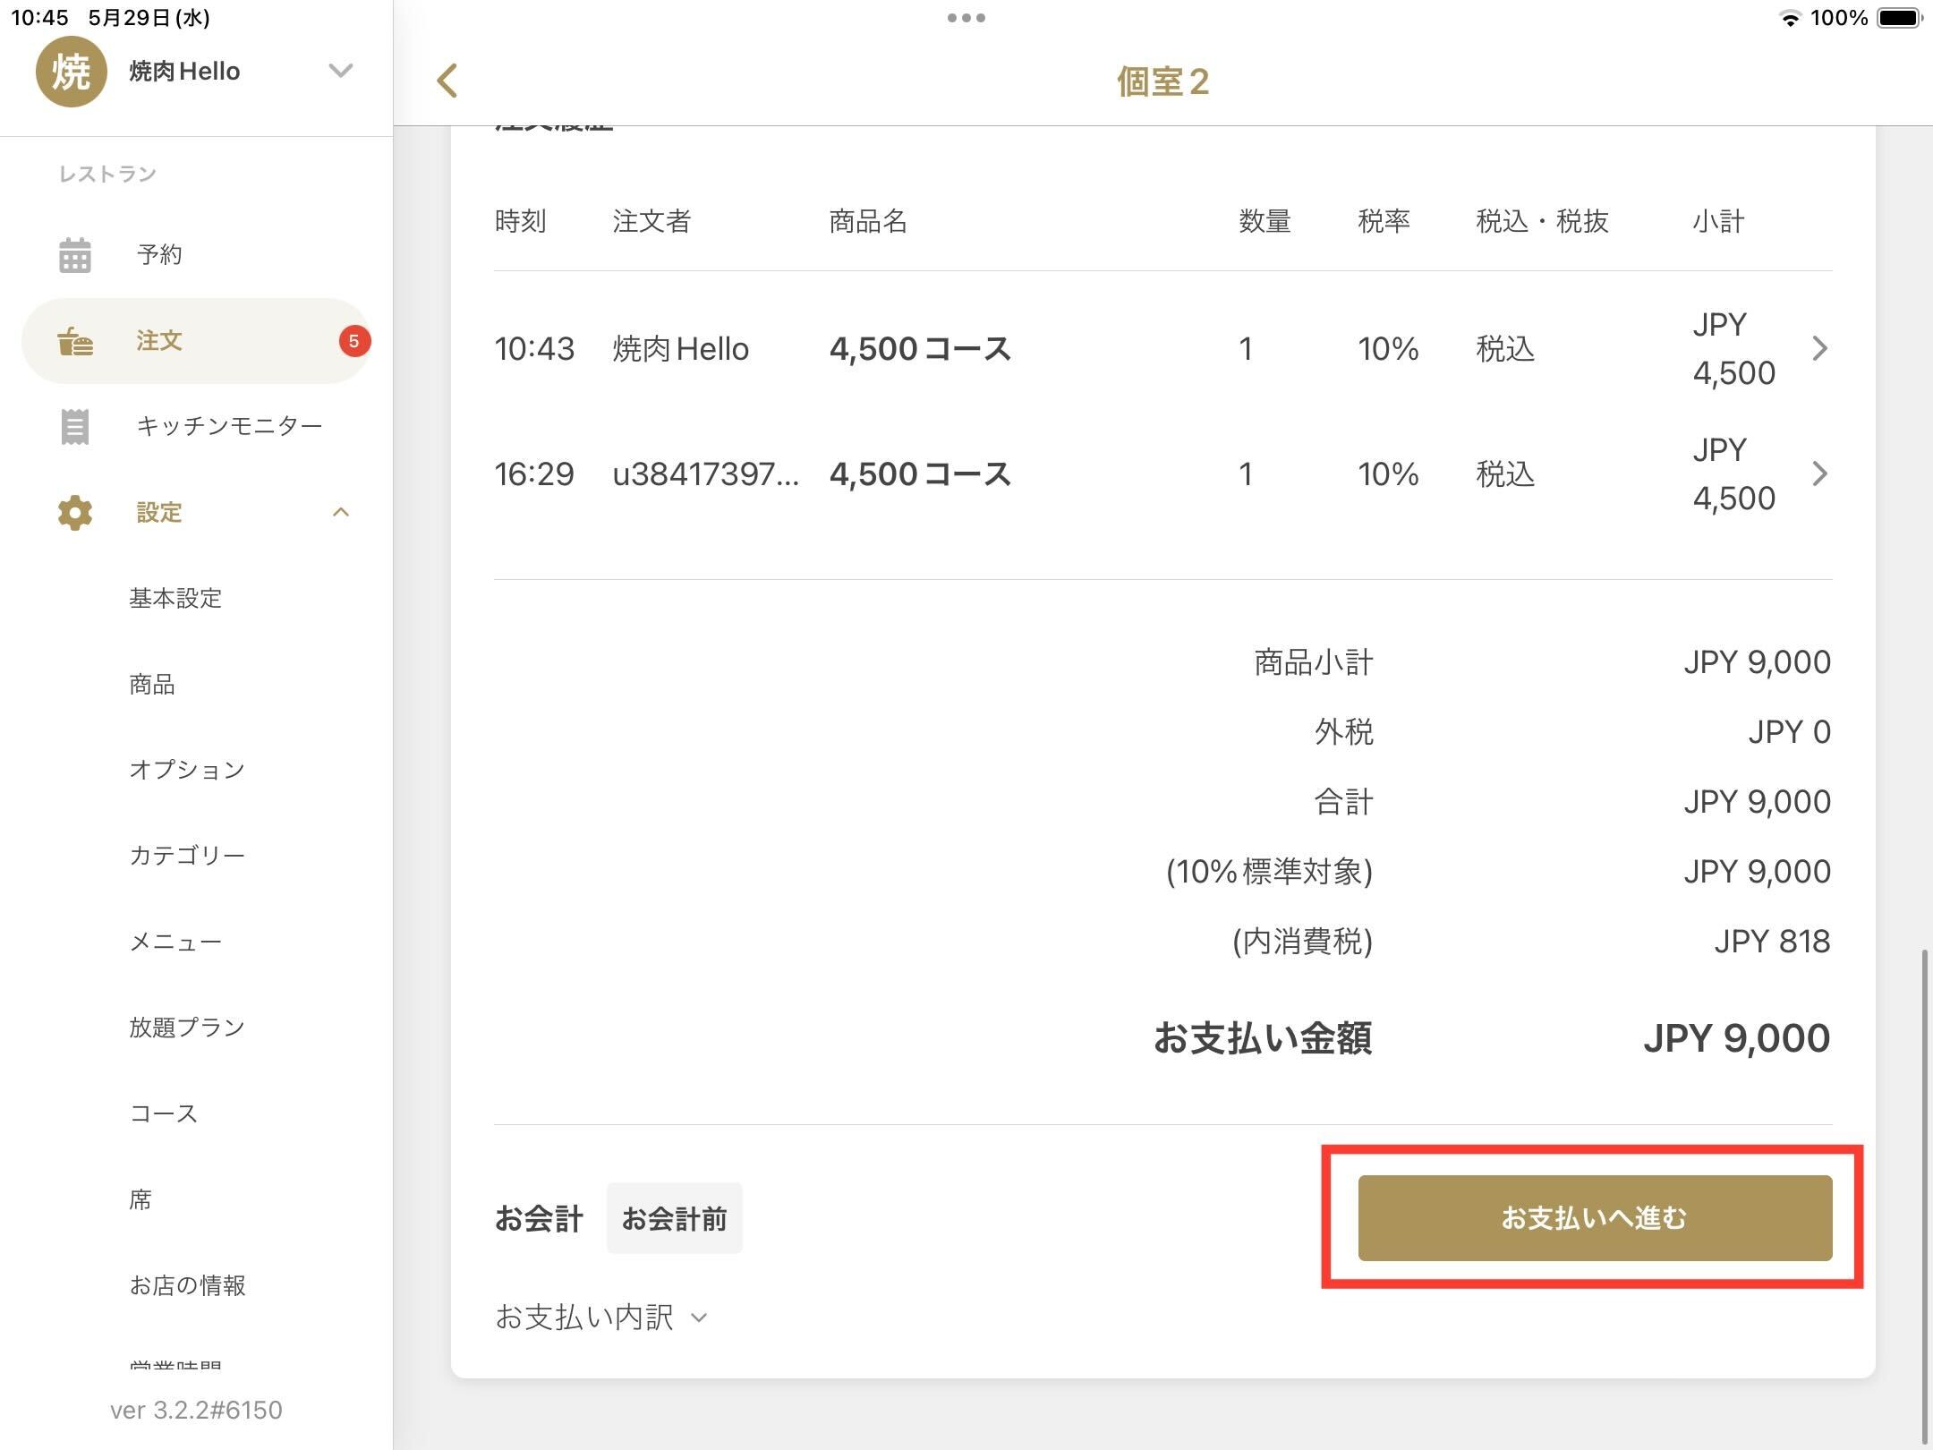Click the vertical scrollbar on the right
The height and width of the screenshot is (1450, 1933).
click(1923, 1195)
